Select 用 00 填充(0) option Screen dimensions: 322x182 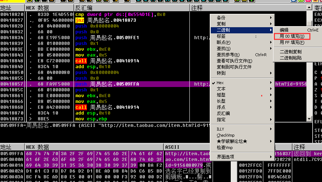pyautogui.click(x=298, y=36)
